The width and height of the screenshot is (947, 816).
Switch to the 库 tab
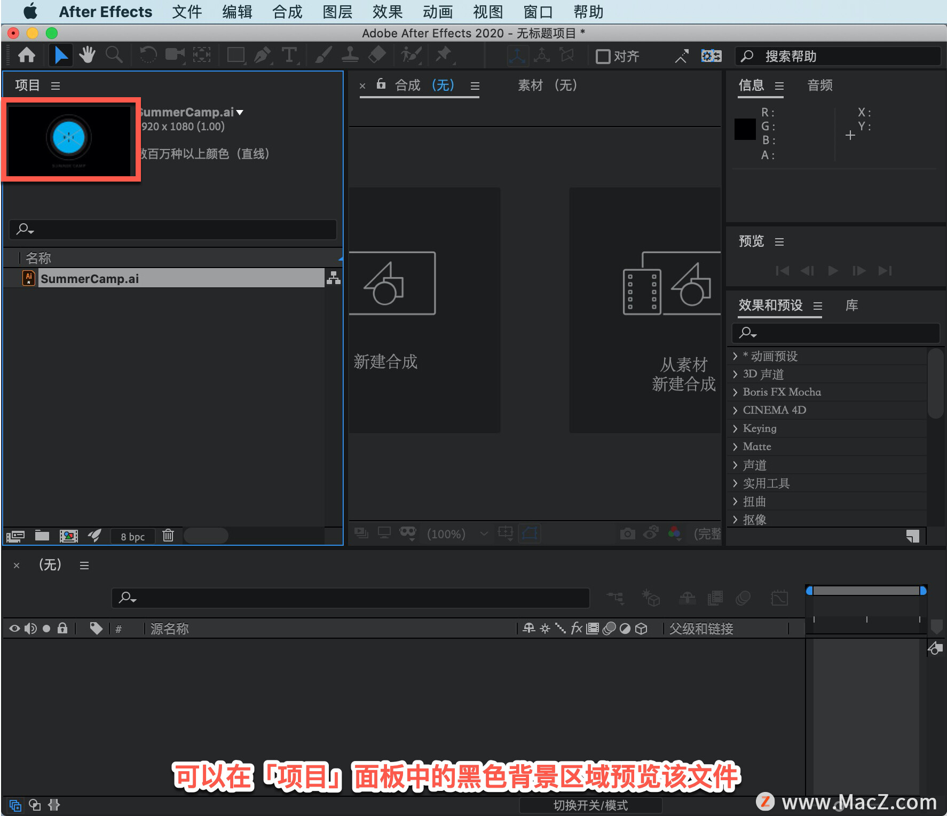coord(852,305)
